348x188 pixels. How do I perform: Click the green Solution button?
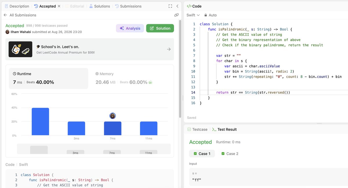[x=160, y=28]
